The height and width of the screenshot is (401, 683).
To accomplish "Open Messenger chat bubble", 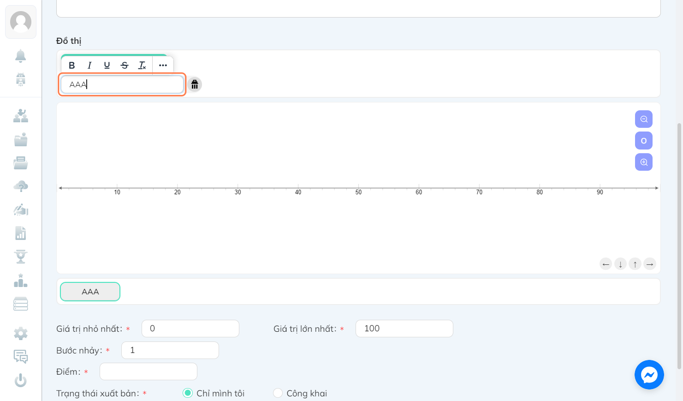I will [649, 375].
